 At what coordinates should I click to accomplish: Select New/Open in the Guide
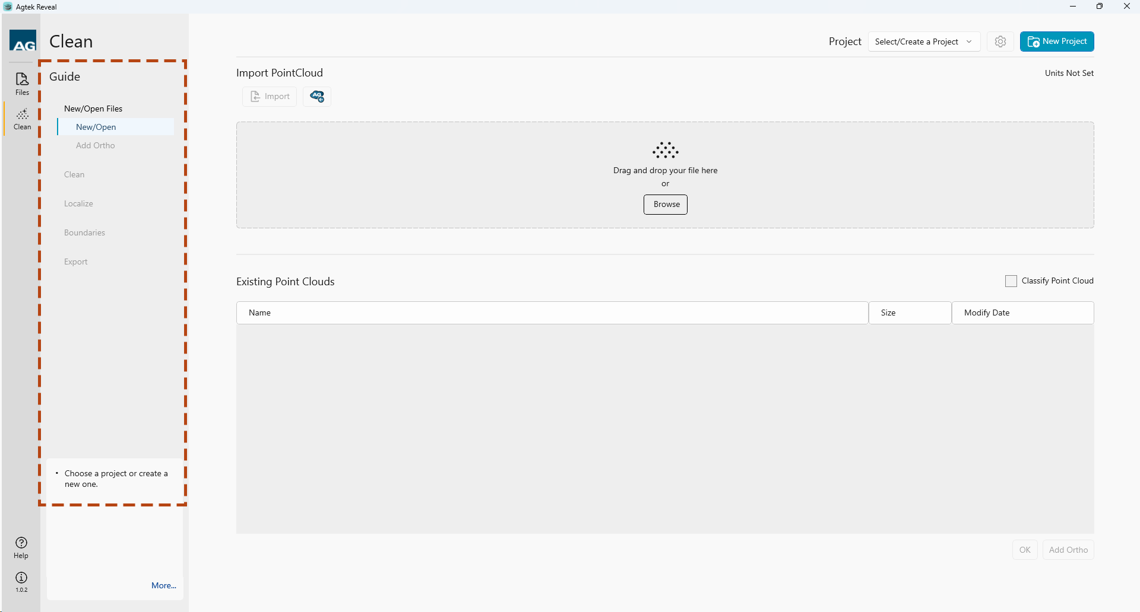coord(96,127)
